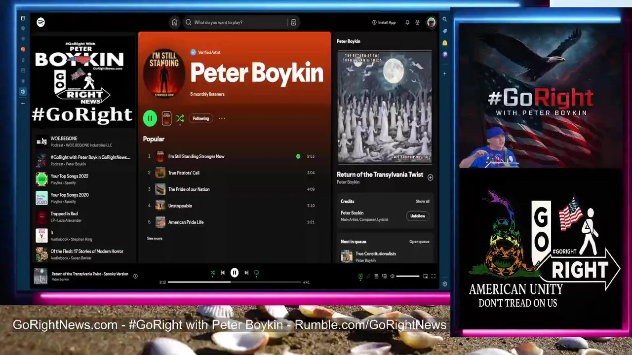Click orange icon in browser left sidebar

[x=23, y=49]
